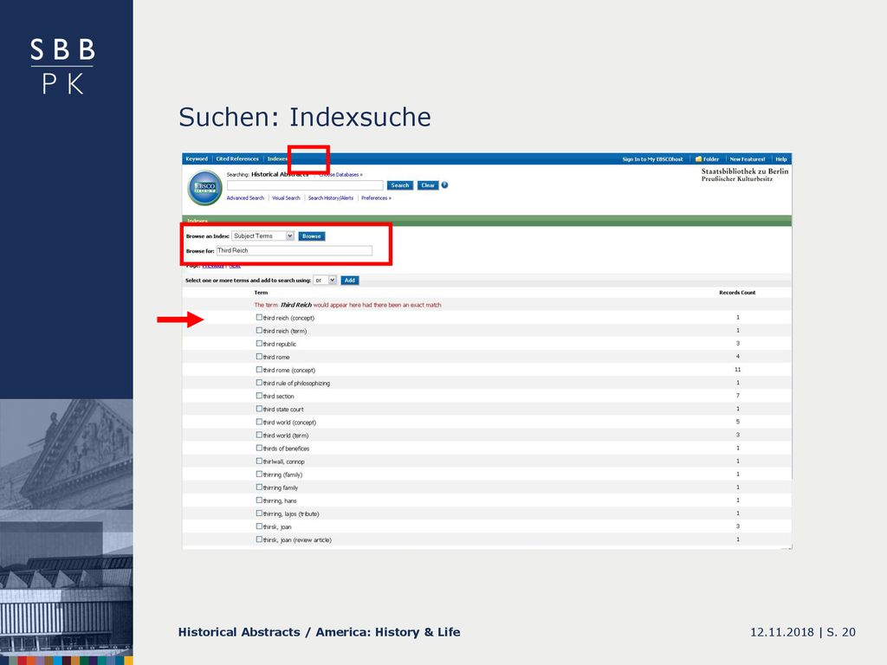Check third rome (concept) box
Screen dimensions: 887x665
pos(259,369)
